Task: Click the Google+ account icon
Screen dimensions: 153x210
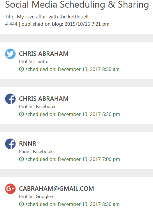Action: tap(10, 189)
